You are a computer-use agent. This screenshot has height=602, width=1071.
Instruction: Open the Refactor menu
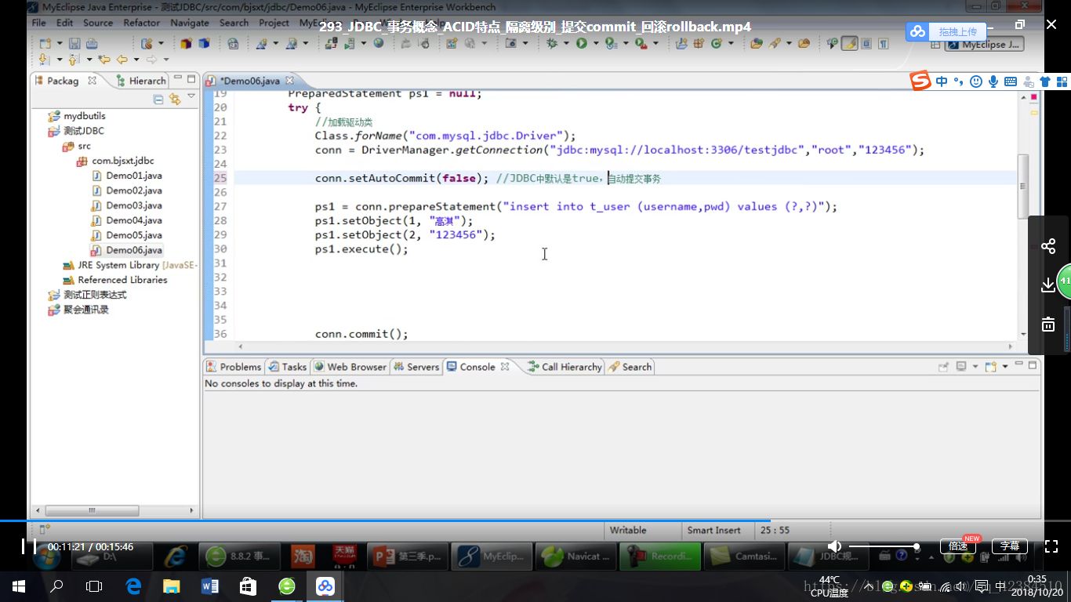[x=141, y=23]
